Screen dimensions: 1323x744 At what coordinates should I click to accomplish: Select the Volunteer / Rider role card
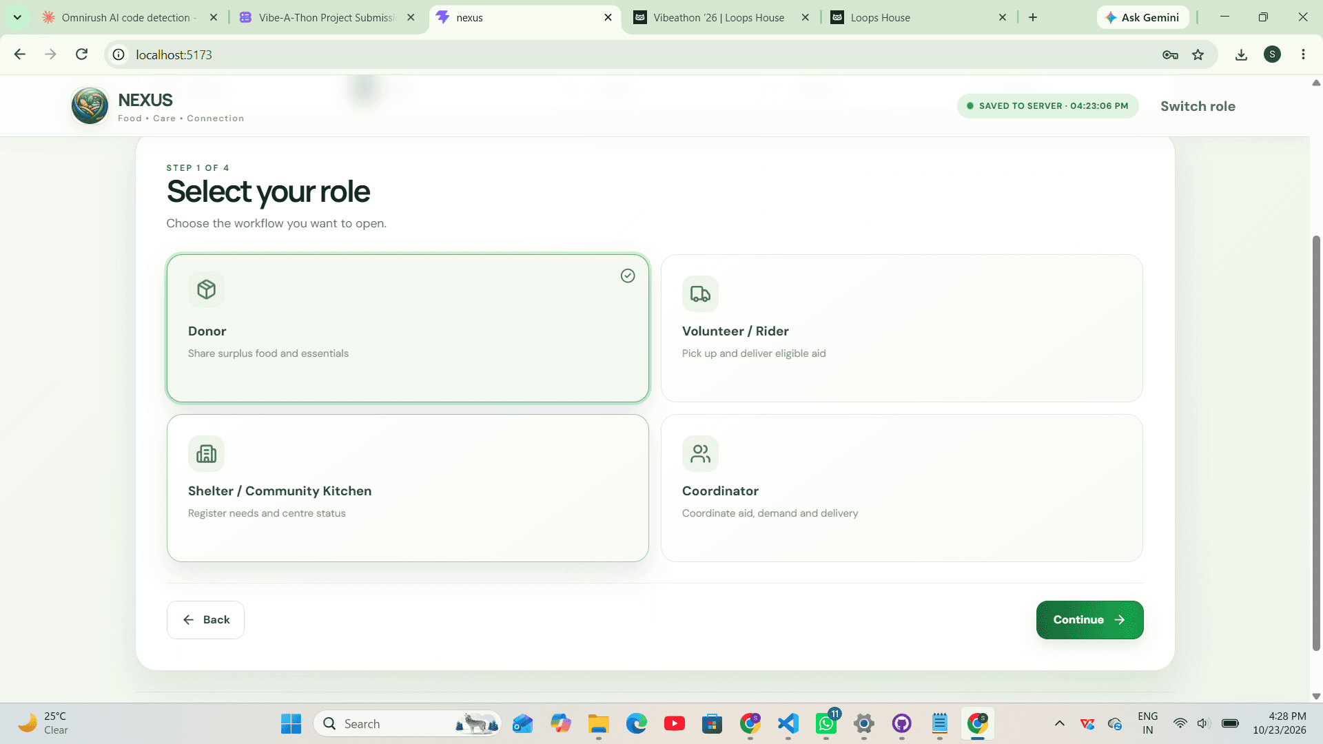[x=901, y=329]
